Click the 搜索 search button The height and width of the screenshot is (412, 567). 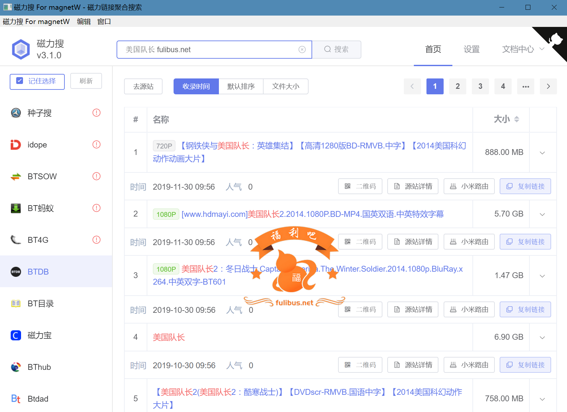tap(337, 49)
